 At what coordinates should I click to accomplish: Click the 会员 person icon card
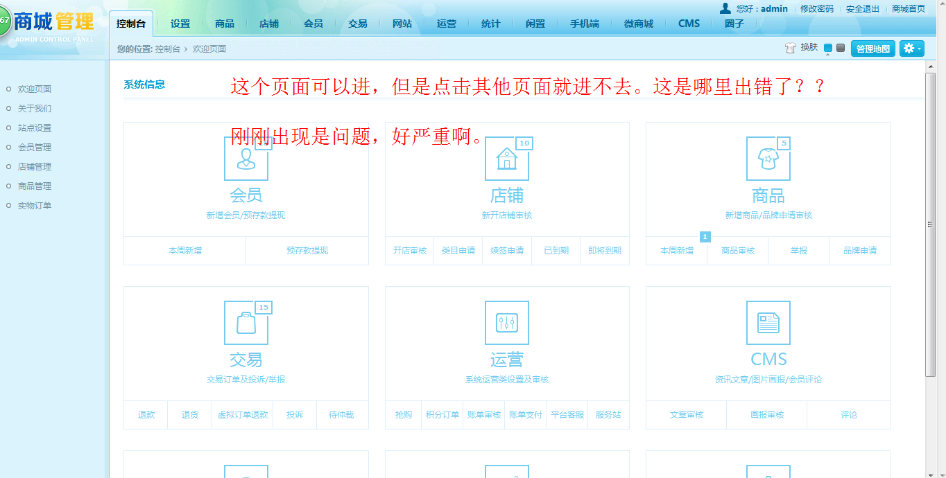(x=246, y=159)
